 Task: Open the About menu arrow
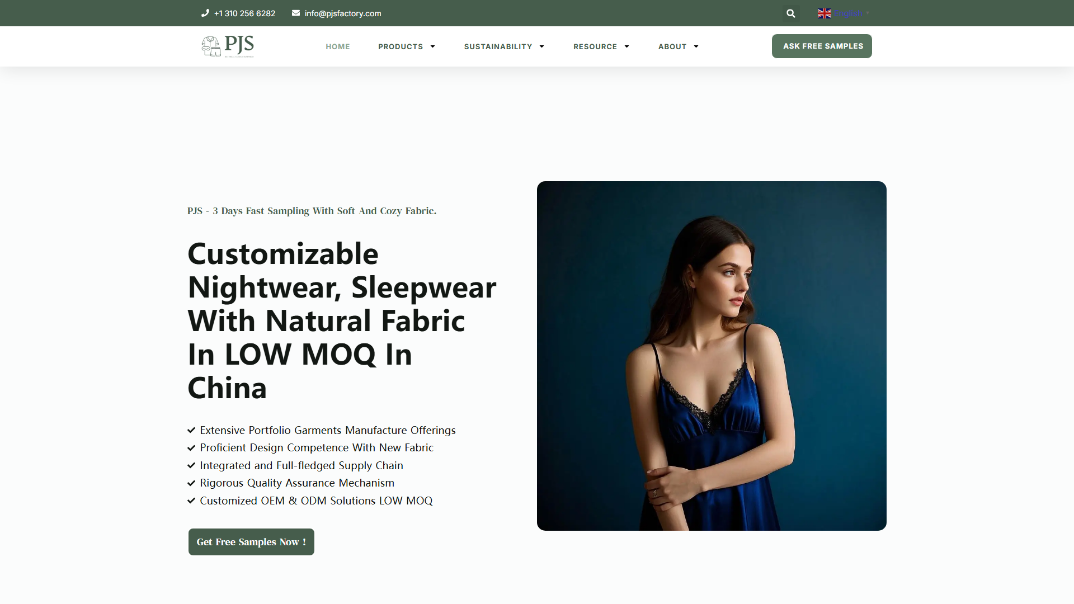pyautogui.click(x=696, y=46)
